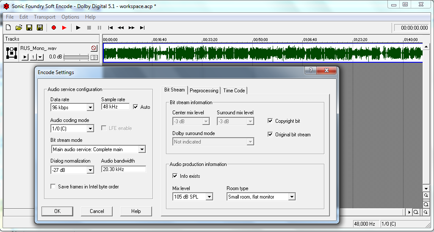Open the Help menu

coord(90,17)
